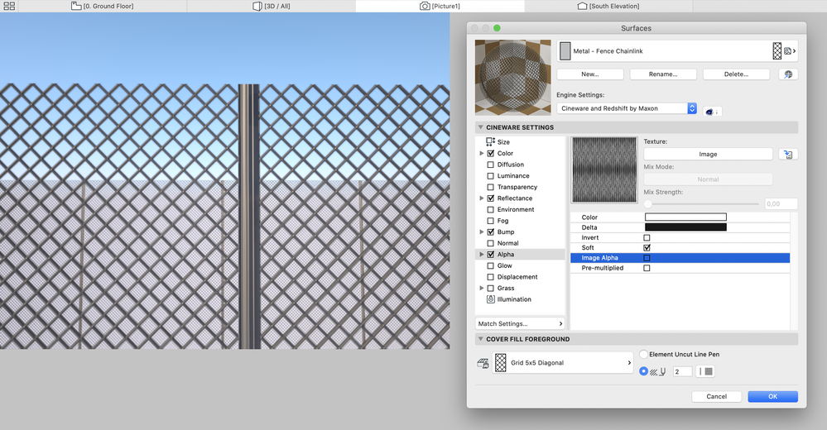Uncheck the Soft option
The height and width of the screenshot is (430, 827).
point(647,248)
